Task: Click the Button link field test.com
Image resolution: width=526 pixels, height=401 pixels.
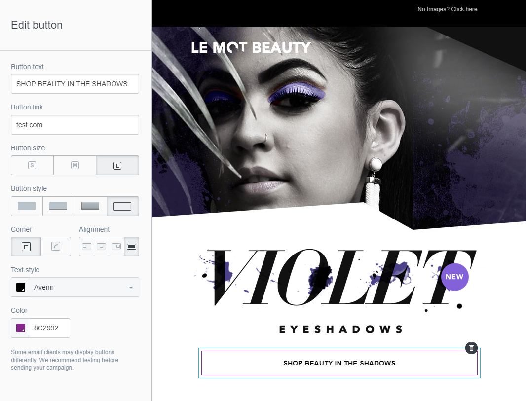Action: point(75,125)
